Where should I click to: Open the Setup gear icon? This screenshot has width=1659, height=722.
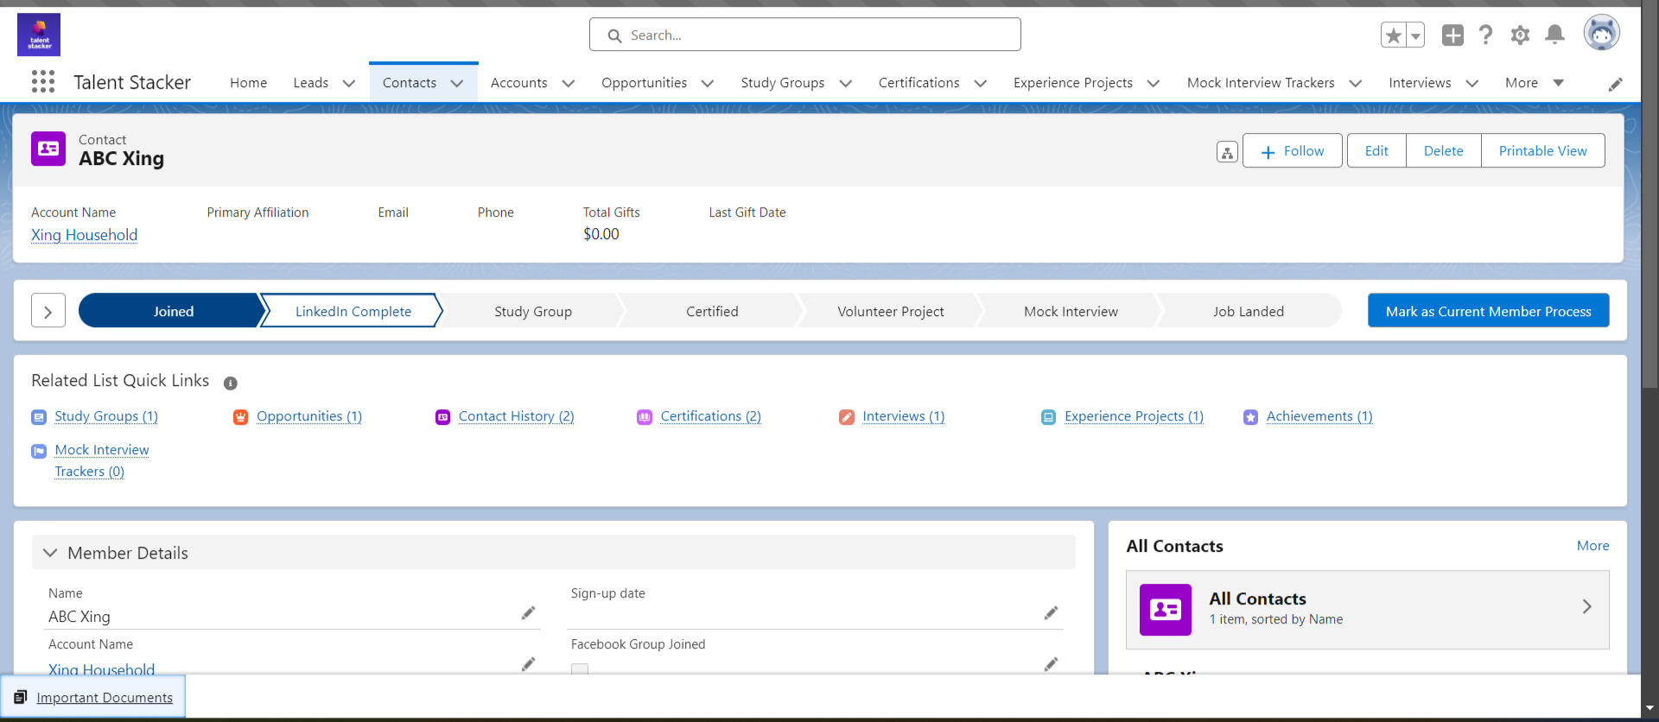coord(1520,35)
